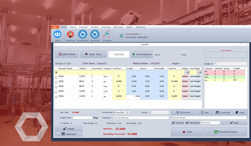Toggle the checked box in the filter row
This screenshot has height=146, width=251.
point(56,72)
